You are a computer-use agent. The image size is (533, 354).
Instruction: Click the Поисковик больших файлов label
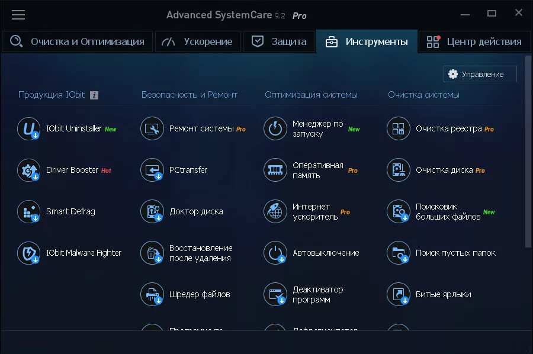pos(448,212)
